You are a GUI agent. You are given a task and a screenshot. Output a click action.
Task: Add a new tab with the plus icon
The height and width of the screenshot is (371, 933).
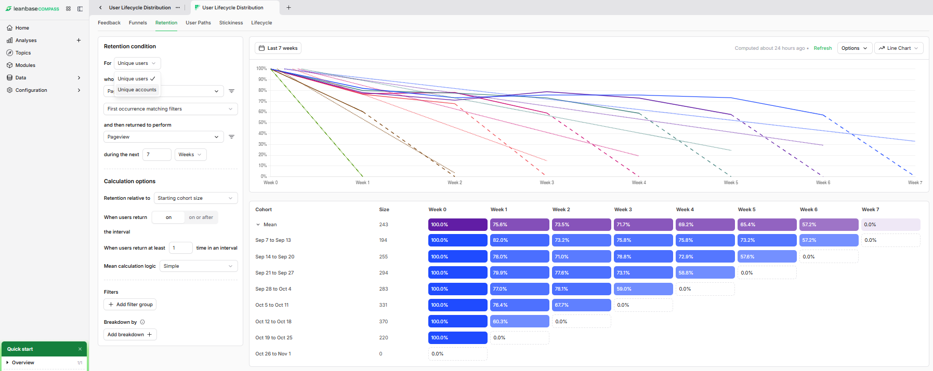288,8
